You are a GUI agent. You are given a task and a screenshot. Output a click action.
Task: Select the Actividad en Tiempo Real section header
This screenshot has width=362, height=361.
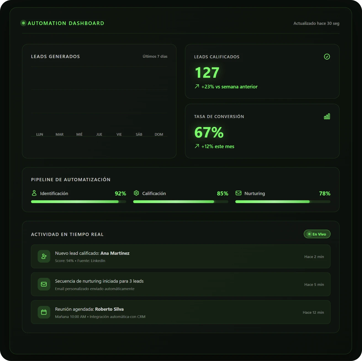click(67, 234)
